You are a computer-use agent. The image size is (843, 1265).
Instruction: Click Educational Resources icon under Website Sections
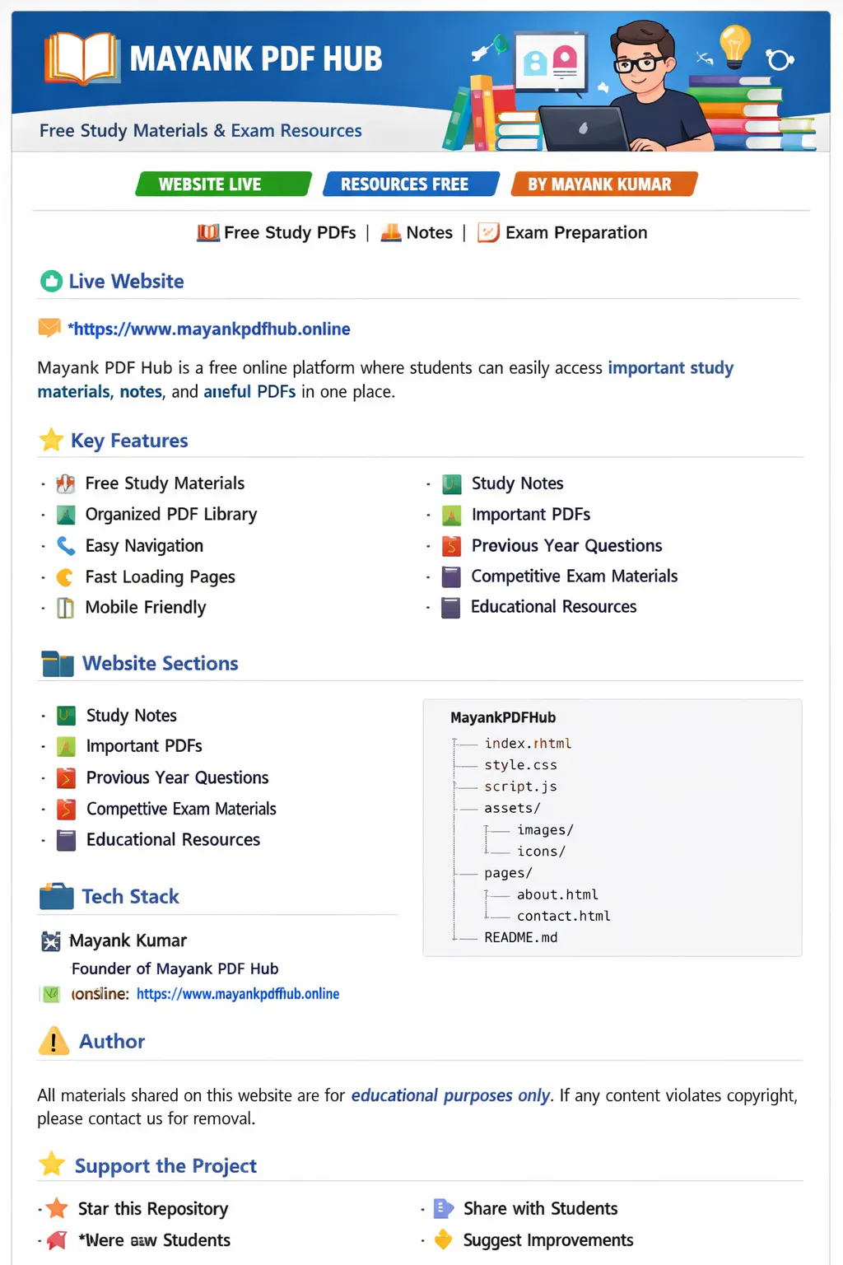coord(66,840)
